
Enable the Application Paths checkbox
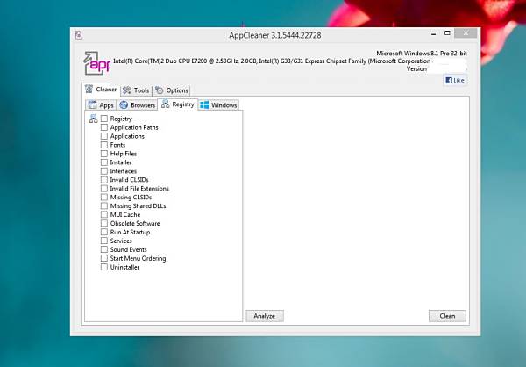tap(104, 127)
